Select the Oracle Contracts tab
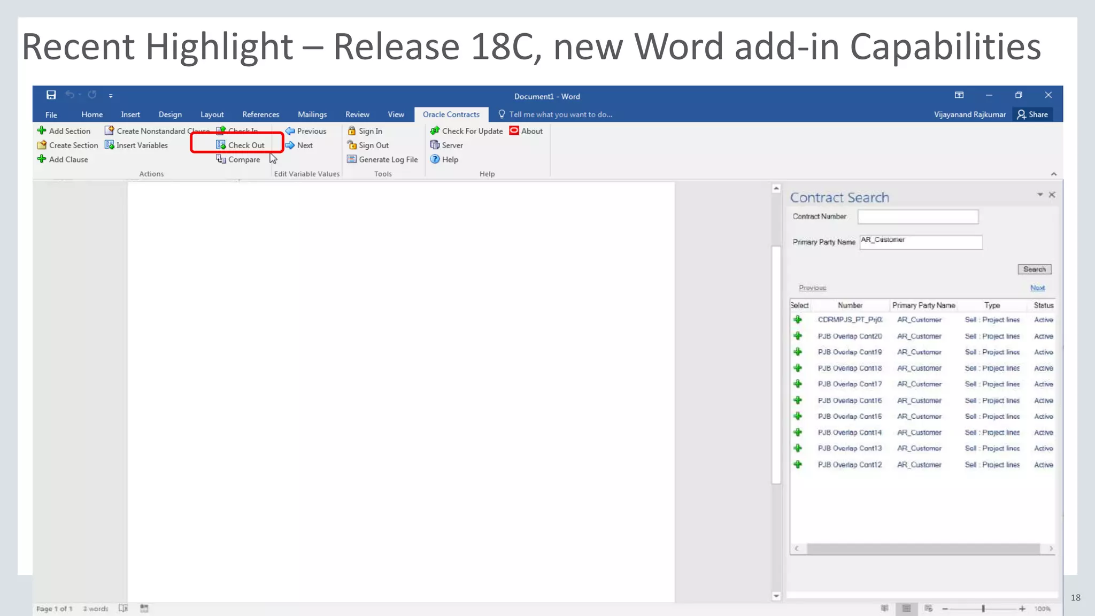The height and width of the screenshot is (616, 1095). point(451,114)
